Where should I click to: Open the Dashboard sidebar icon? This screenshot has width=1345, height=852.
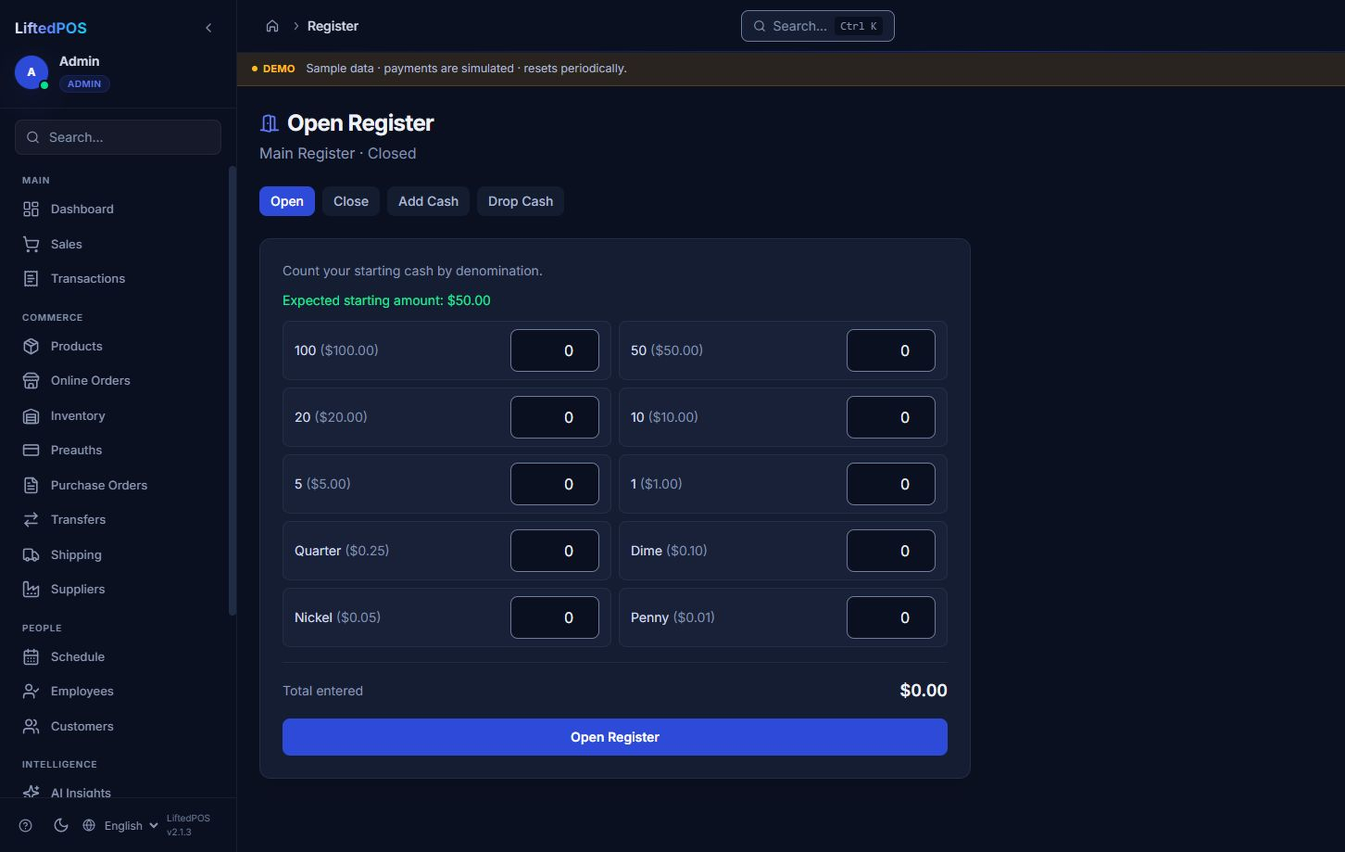(31, 209)
